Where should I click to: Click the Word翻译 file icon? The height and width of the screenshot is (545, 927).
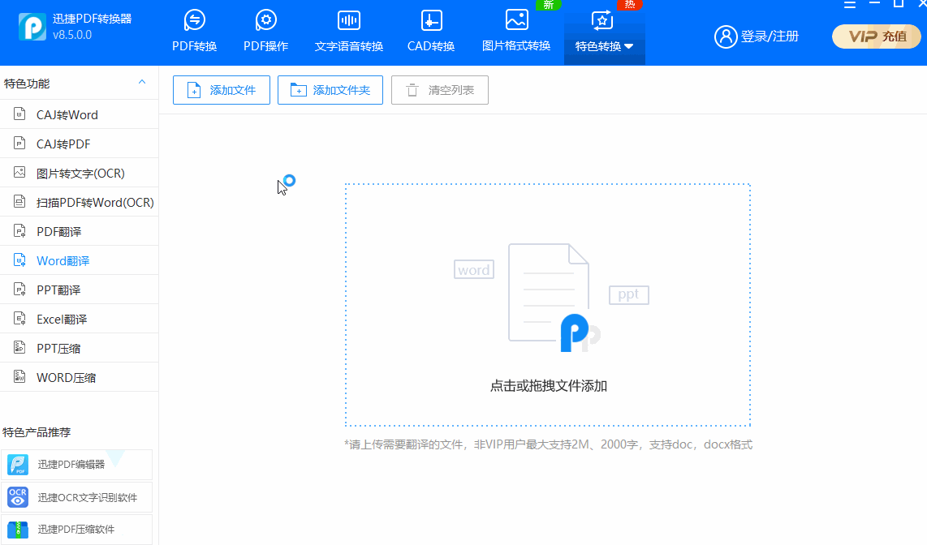click(19, 260)
